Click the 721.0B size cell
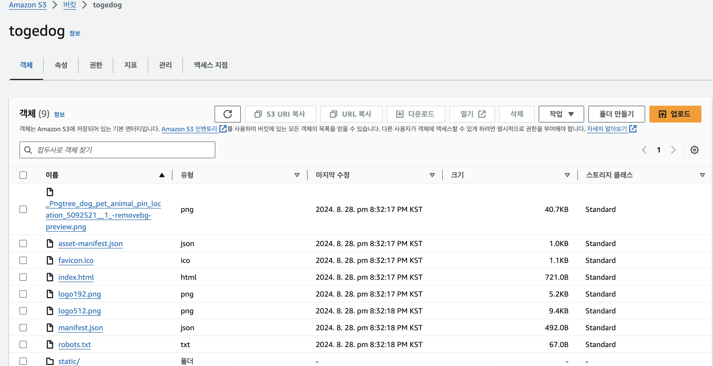This screenshot has height=366, width=713. 556,277
